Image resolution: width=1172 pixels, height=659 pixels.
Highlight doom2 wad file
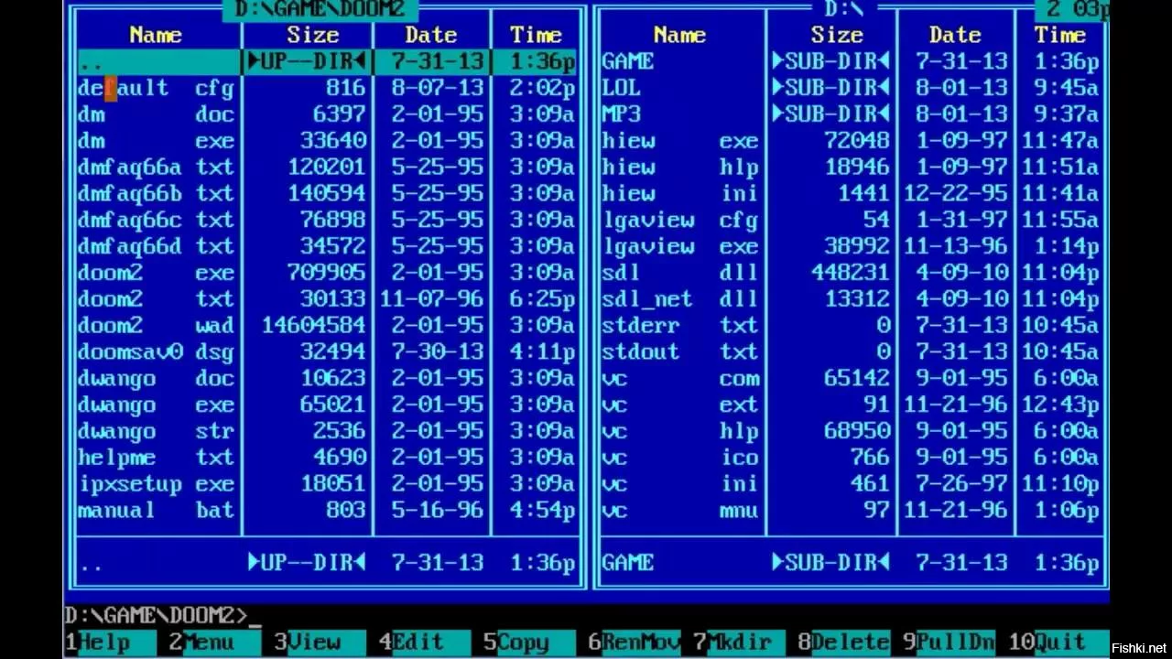coord(156,327)
